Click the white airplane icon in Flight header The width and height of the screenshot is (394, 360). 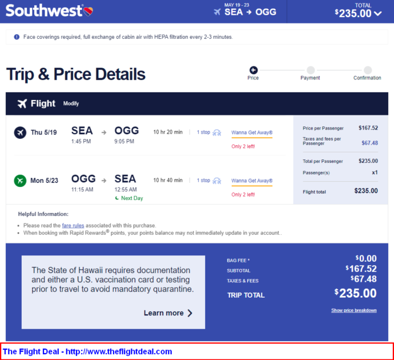(22, 104)
